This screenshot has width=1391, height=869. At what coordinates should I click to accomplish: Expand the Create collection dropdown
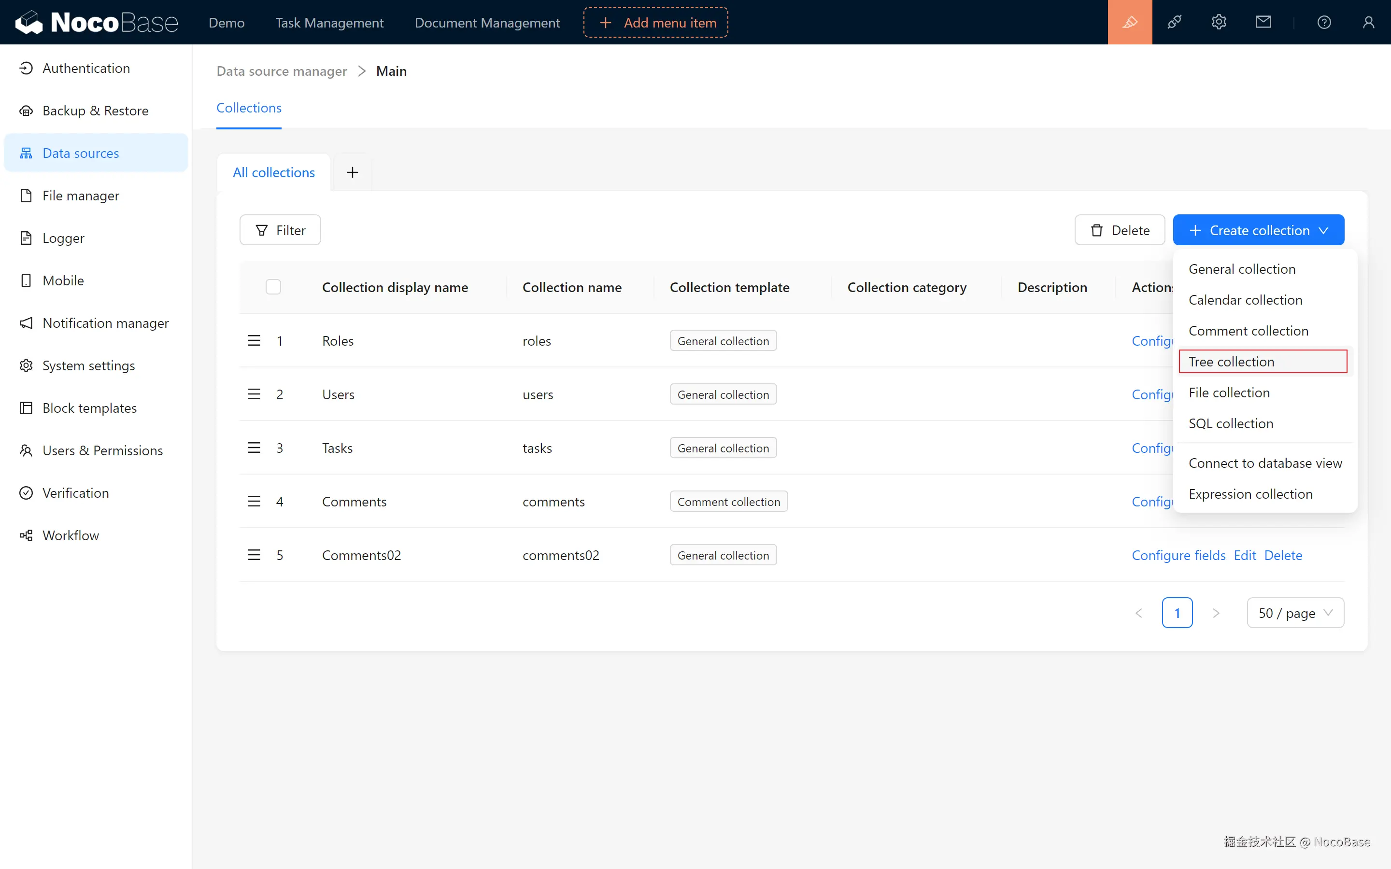(1258, 230)
